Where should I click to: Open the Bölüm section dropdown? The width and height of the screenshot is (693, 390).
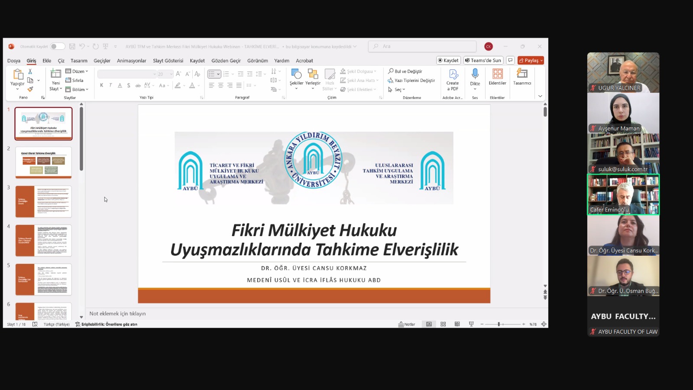[77, 89]
